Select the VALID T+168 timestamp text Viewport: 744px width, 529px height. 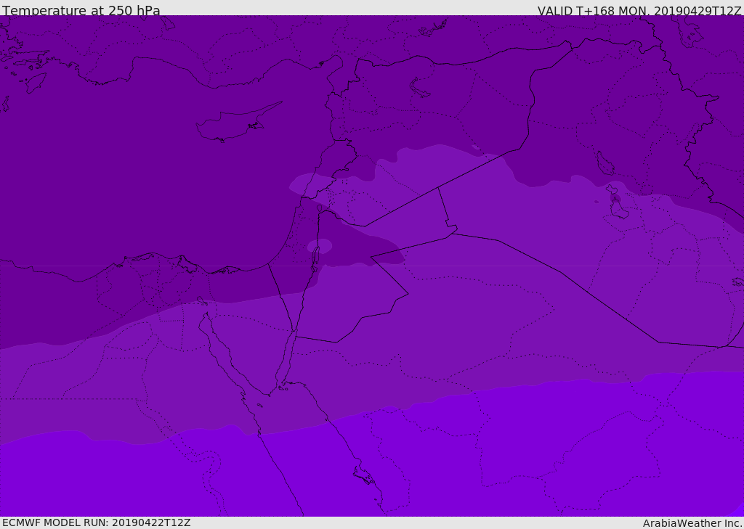pyautogui.click(x=639, y=11)
